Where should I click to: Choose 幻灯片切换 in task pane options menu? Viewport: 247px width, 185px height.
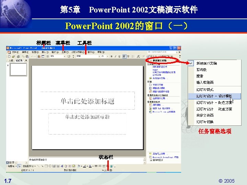(205, 122)
